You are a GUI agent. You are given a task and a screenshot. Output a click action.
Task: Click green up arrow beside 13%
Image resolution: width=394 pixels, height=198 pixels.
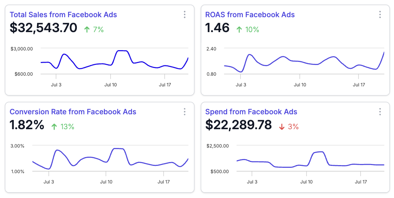point(54,127)
